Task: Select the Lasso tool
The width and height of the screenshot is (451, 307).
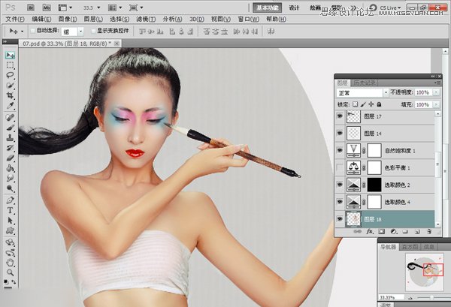Action: coord(10,75)
